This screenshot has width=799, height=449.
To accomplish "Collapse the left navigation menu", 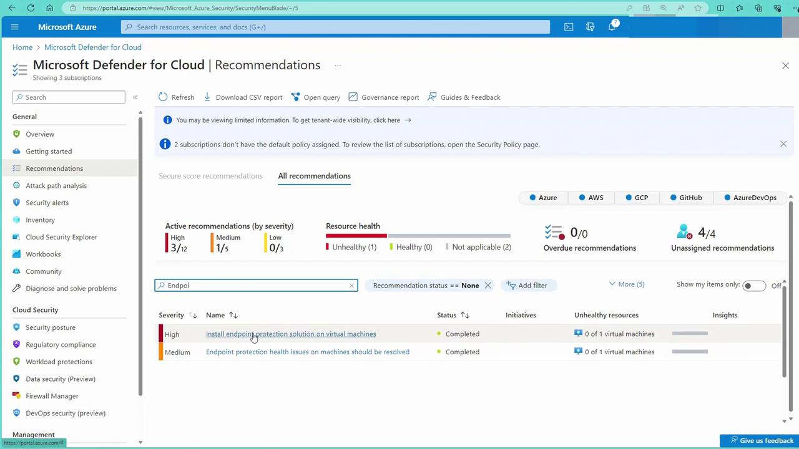I will (135, 97).
